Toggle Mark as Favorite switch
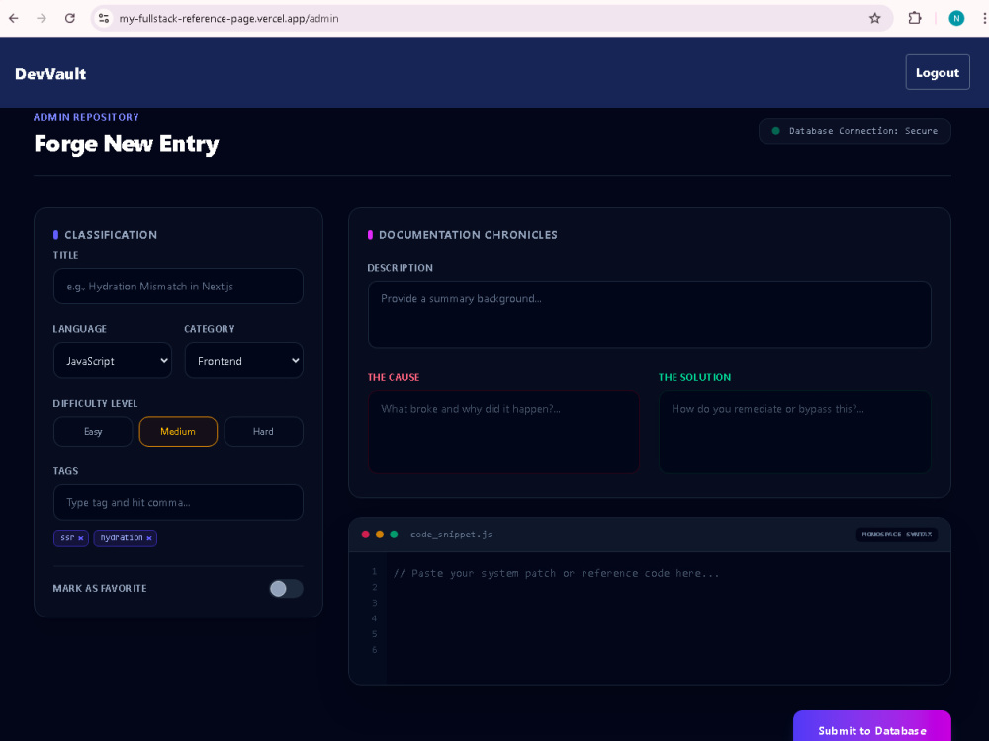 (287, 589)
